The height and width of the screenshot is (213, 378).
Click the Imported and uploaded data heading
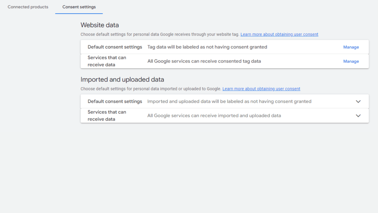coord(122,80)
